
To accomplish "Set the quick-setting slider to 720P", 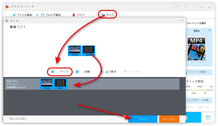I will pyautogui.click(x=194, y=93).
